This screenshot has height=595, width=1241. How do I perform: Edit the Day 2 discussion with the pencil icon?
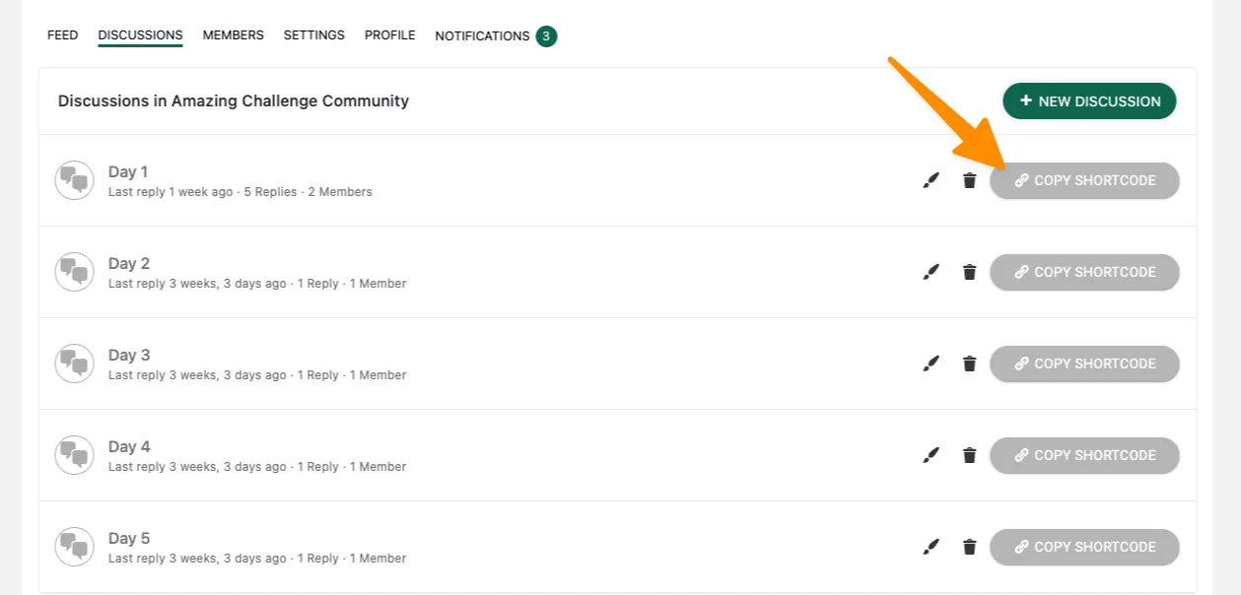click(931, 272)
